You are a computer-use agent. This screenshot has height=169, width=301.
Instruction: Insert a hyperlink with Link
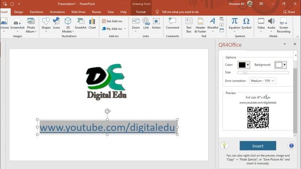pyautogui.click(x=146, y=23)
